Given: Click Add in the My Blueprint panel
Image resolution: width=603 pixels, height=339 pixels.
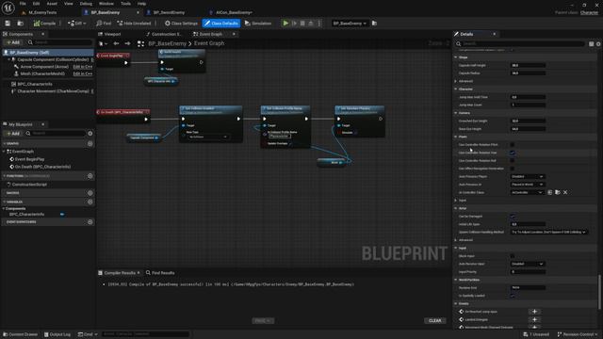Looking at the screenshot, I should (12, 134).
